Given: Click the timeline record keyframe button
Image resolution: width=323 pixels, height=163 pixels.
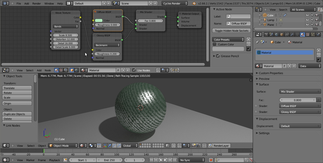Looking at the screenshot, I should (x=211, y=160).
